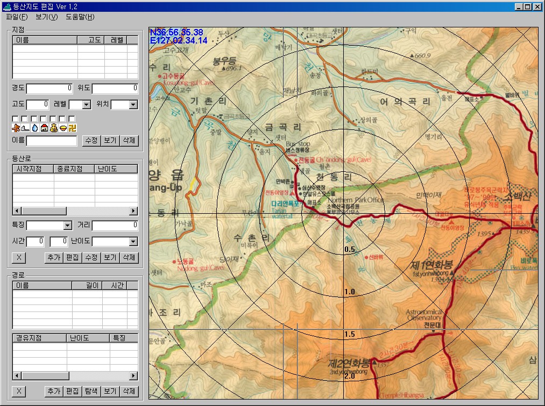This screenshot has height=406, width=545.
Task: Click 편집 button in the 등산로 panel
Action: pos(73,257)
